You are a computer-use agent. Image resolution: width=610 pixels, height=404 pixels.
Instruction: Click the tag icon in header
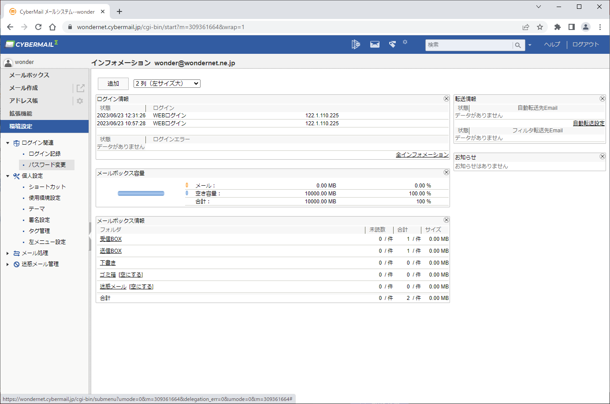392,44
